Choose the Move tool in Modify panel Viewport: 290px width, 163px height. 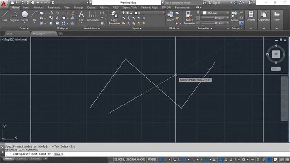pyautogui.click(x=51, y=13)
